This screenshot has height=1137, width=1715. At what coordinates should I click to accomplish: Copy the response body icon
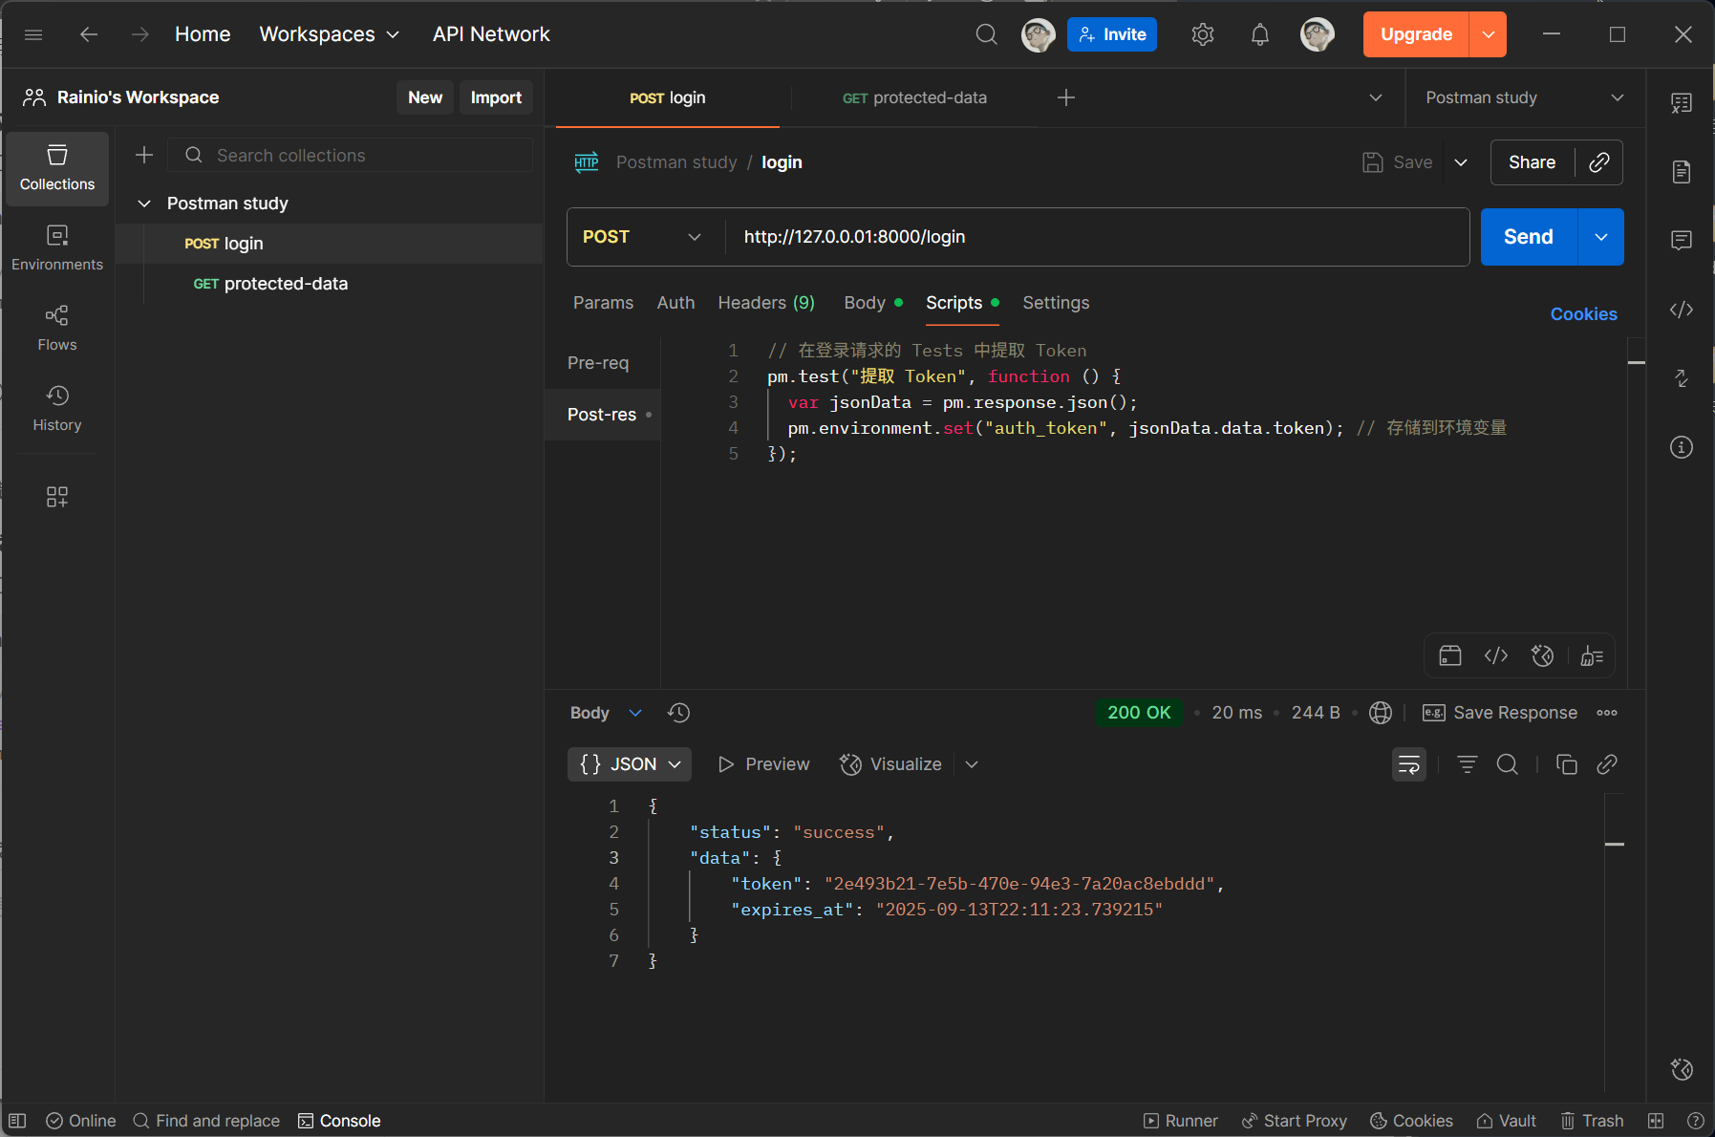(x=1567, y=764)
